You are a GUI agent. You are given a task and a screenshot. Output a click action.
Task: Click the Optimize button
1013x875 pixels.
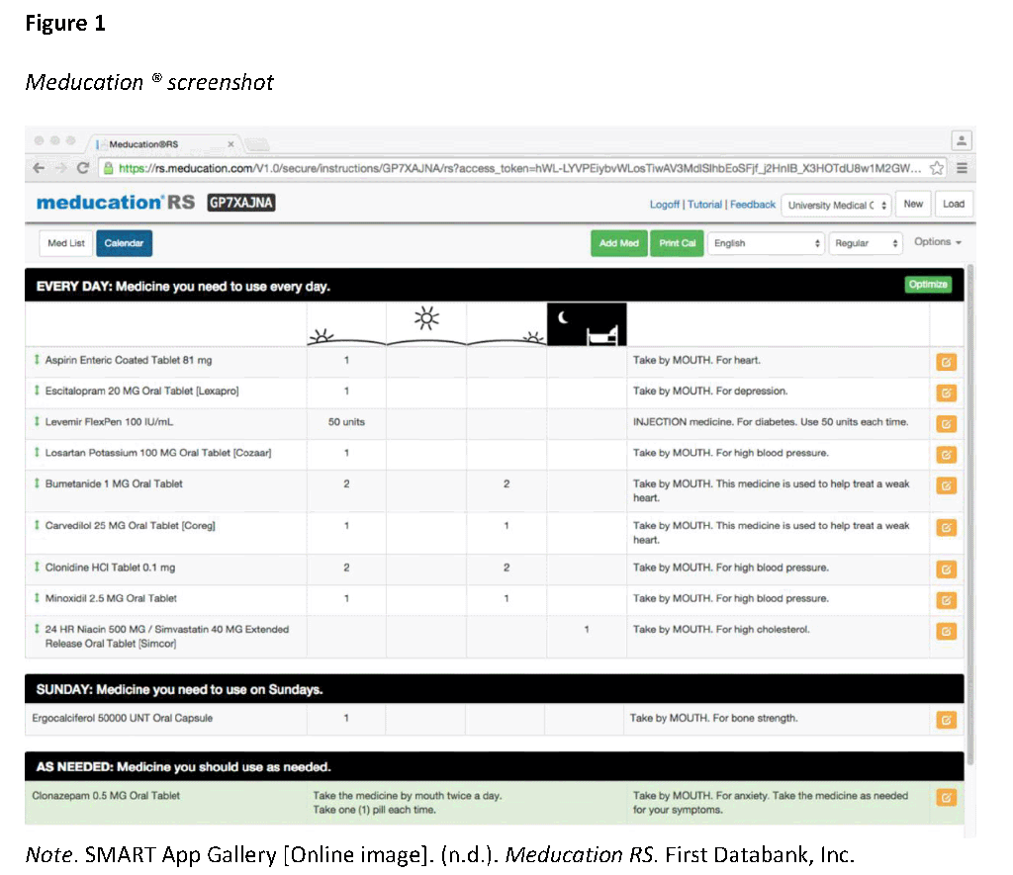[928, 285]
